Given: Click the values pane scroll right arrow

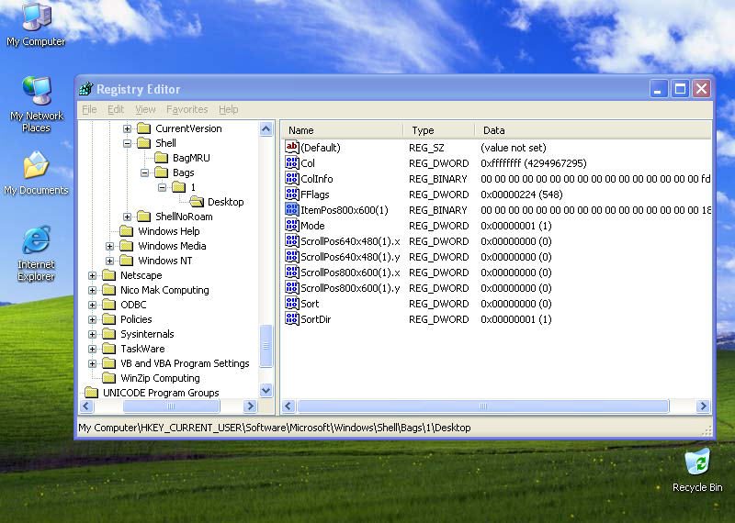Looking at the screenshot, I should click(703, 406).
